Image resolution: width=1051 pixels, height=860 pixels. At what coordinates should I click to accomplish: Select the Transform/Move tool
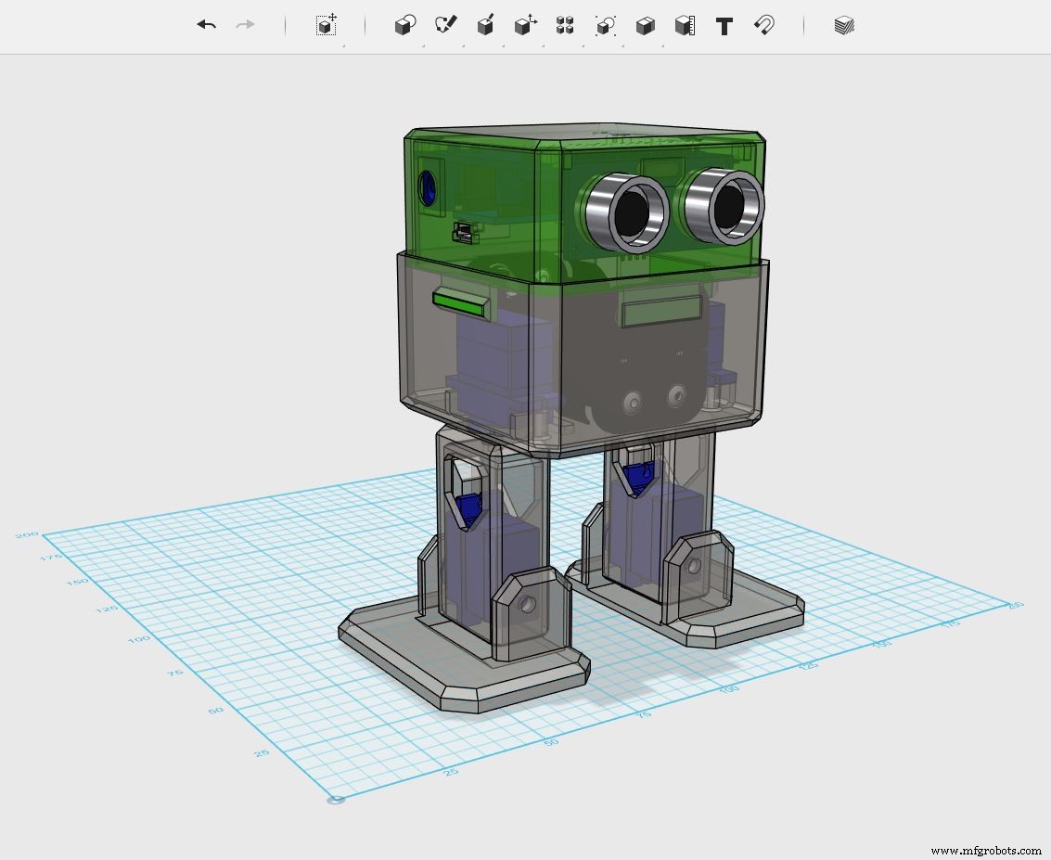323,26
